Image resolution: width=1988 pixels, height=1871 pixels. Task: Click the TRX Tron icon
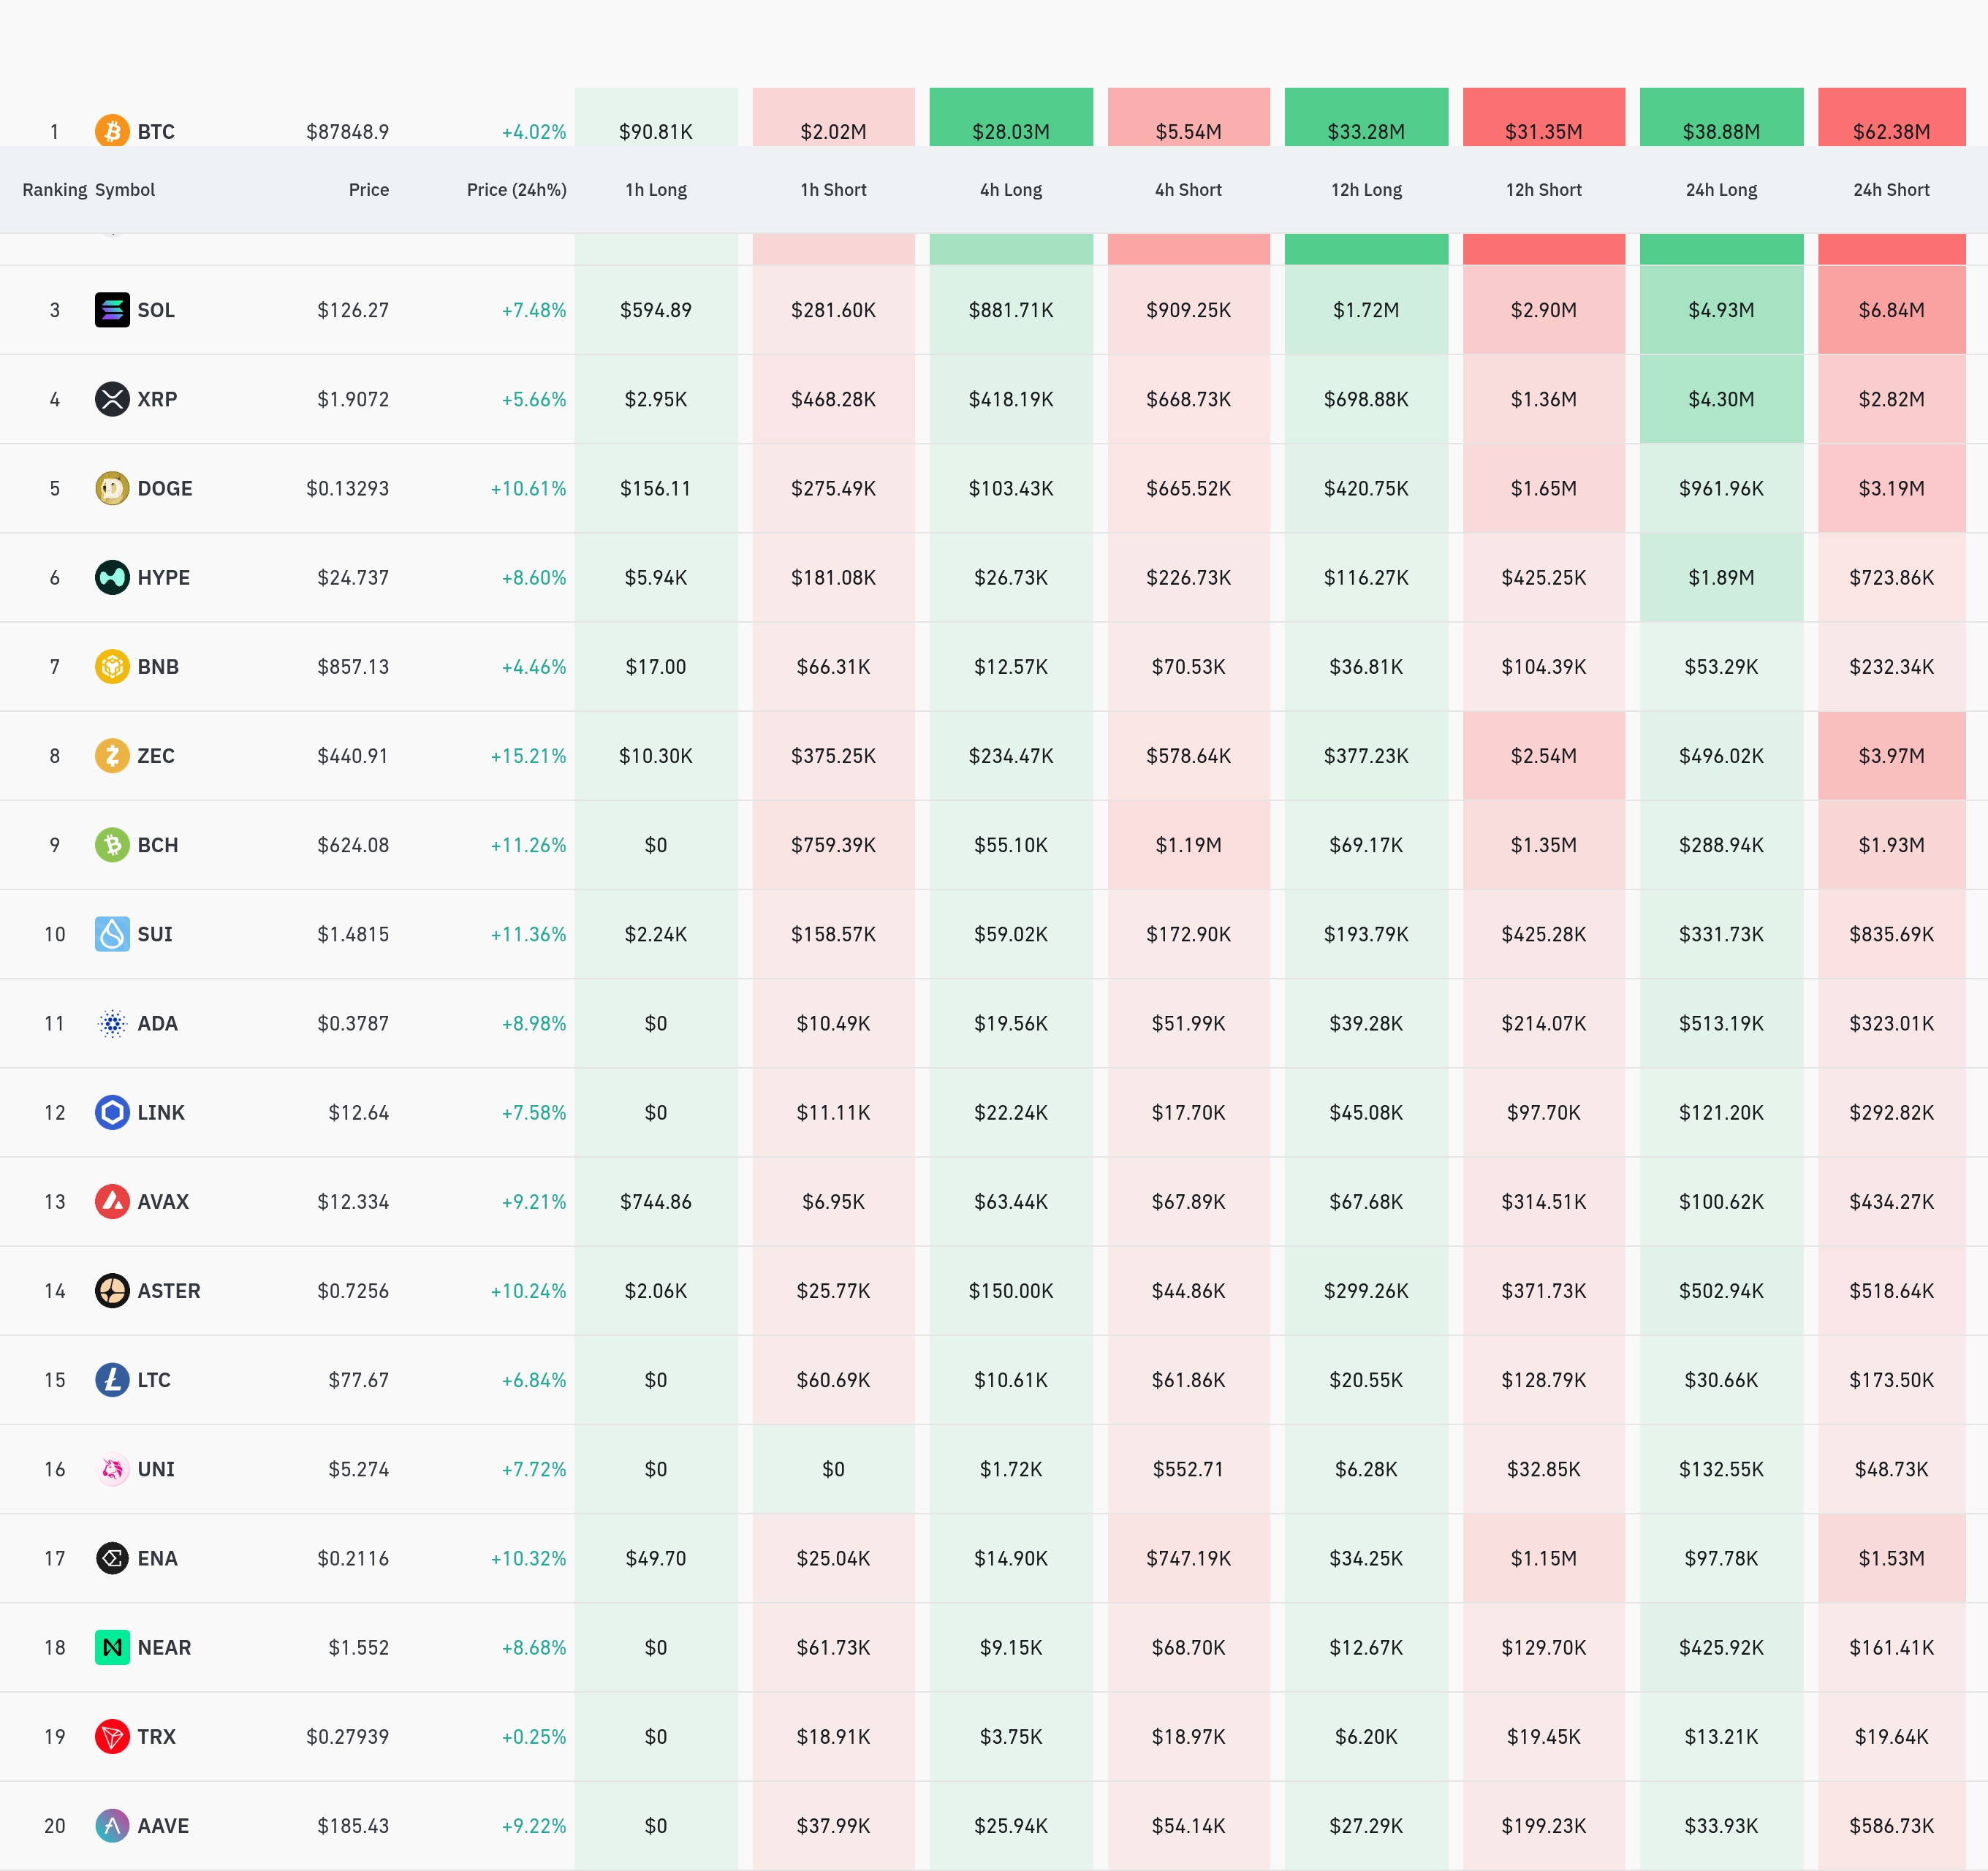tap(112, 1736)
